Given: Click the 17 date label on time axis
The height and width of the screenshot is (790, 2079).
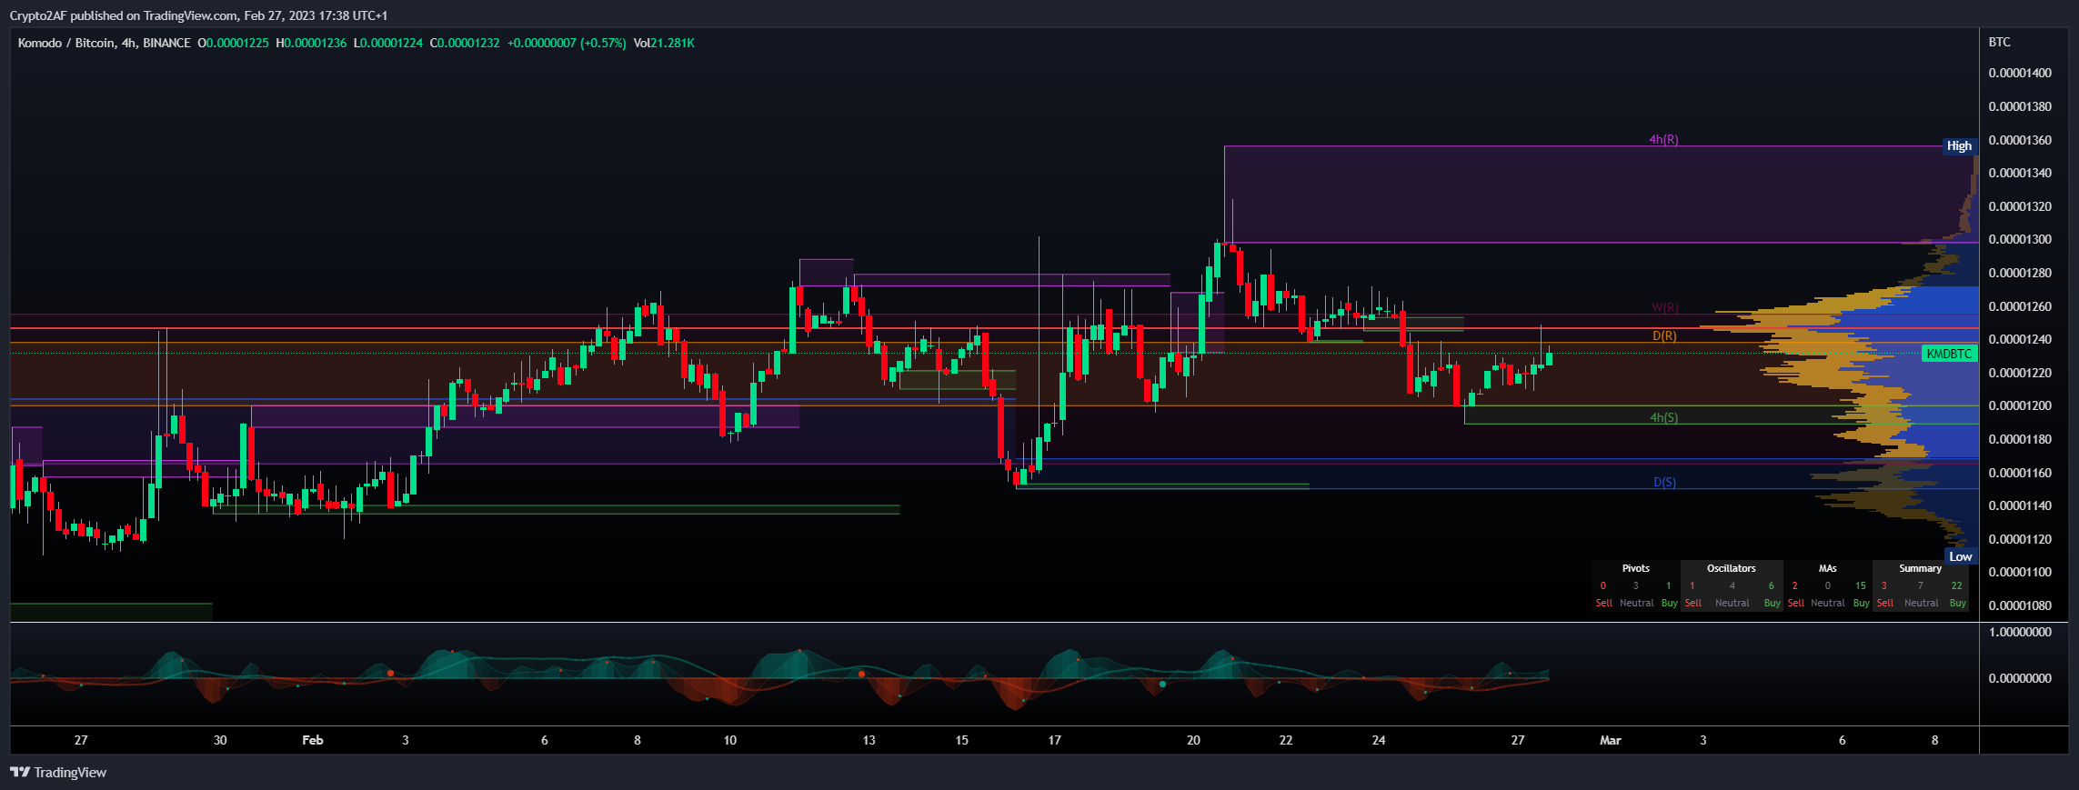Looking at the screenshot, I should pyautogui.click(x=1055, y=740).
